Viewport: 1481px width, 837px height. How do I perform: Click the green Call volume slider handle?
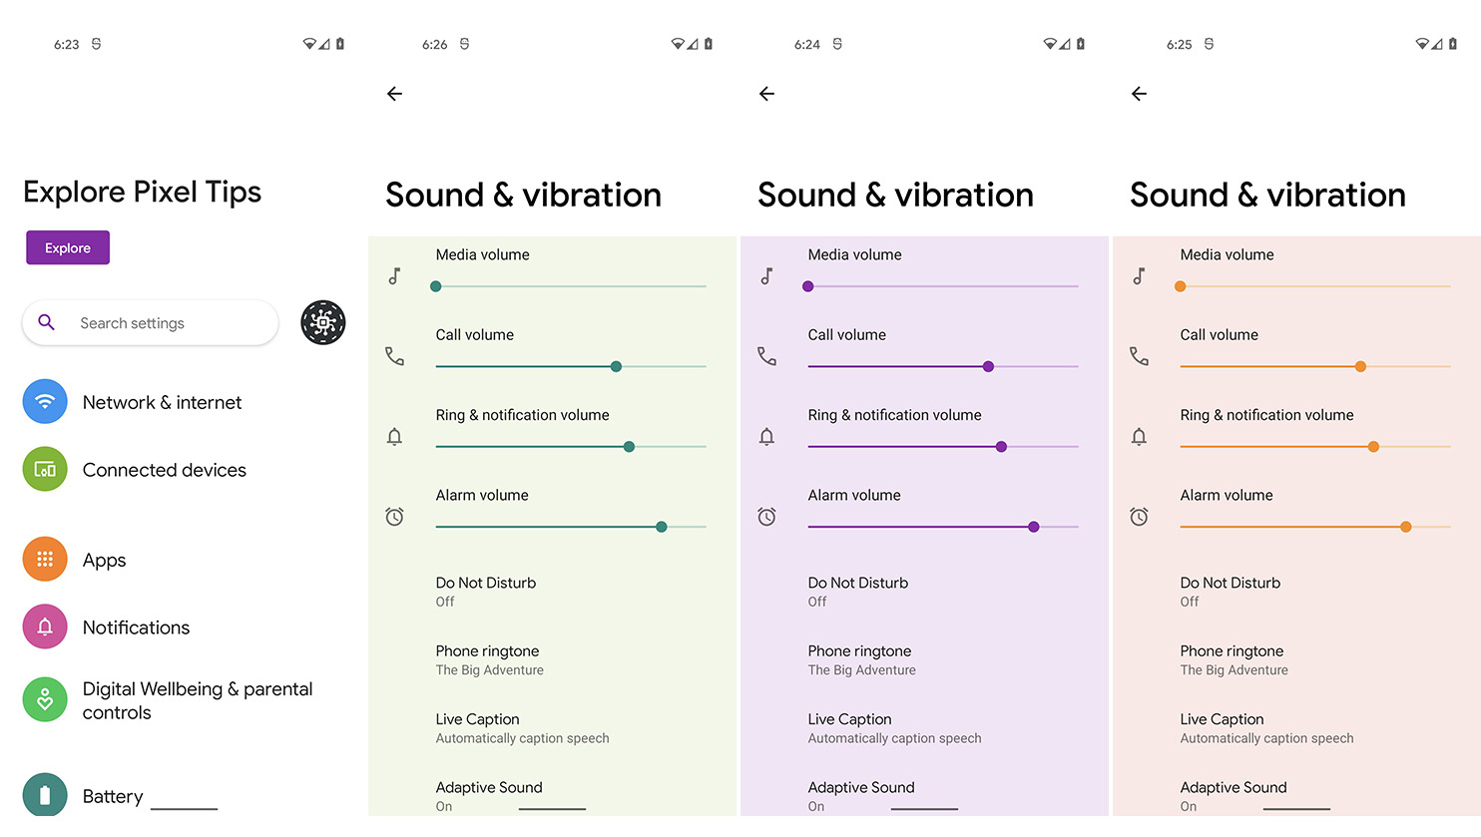(x=616, y=366)
